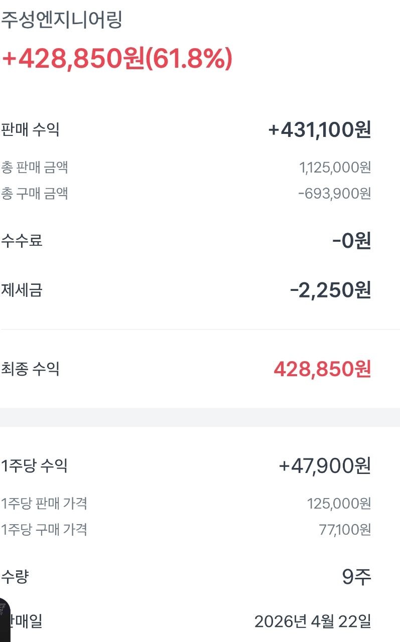Tap the 총 구매 금액 label
400x642 pixels.
pyautogui.click(x=35, y=193)
